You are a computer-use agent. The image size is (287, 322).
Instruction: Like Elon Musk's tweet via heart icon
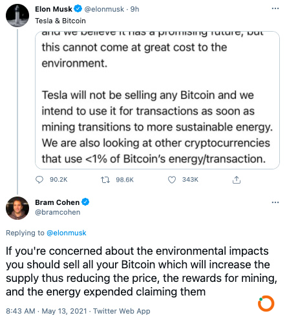172,180
